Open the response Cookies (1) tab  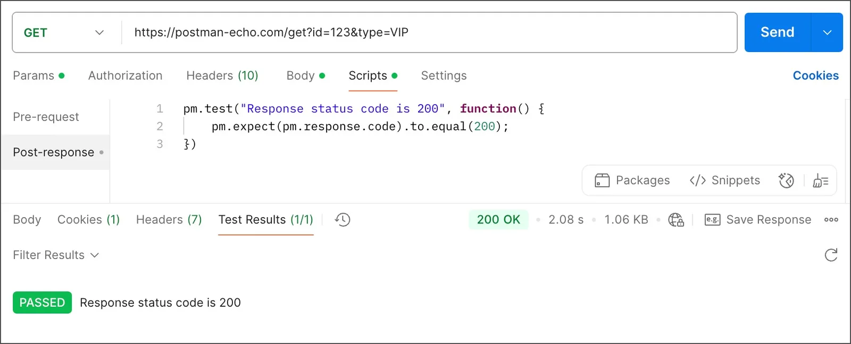coord(88,220)
